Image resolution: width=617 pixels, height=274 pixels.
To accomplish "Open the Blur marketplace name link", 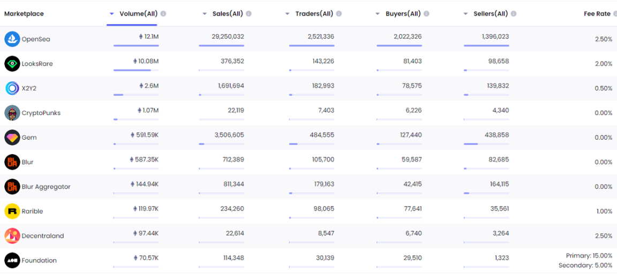I will pos(27,162).
